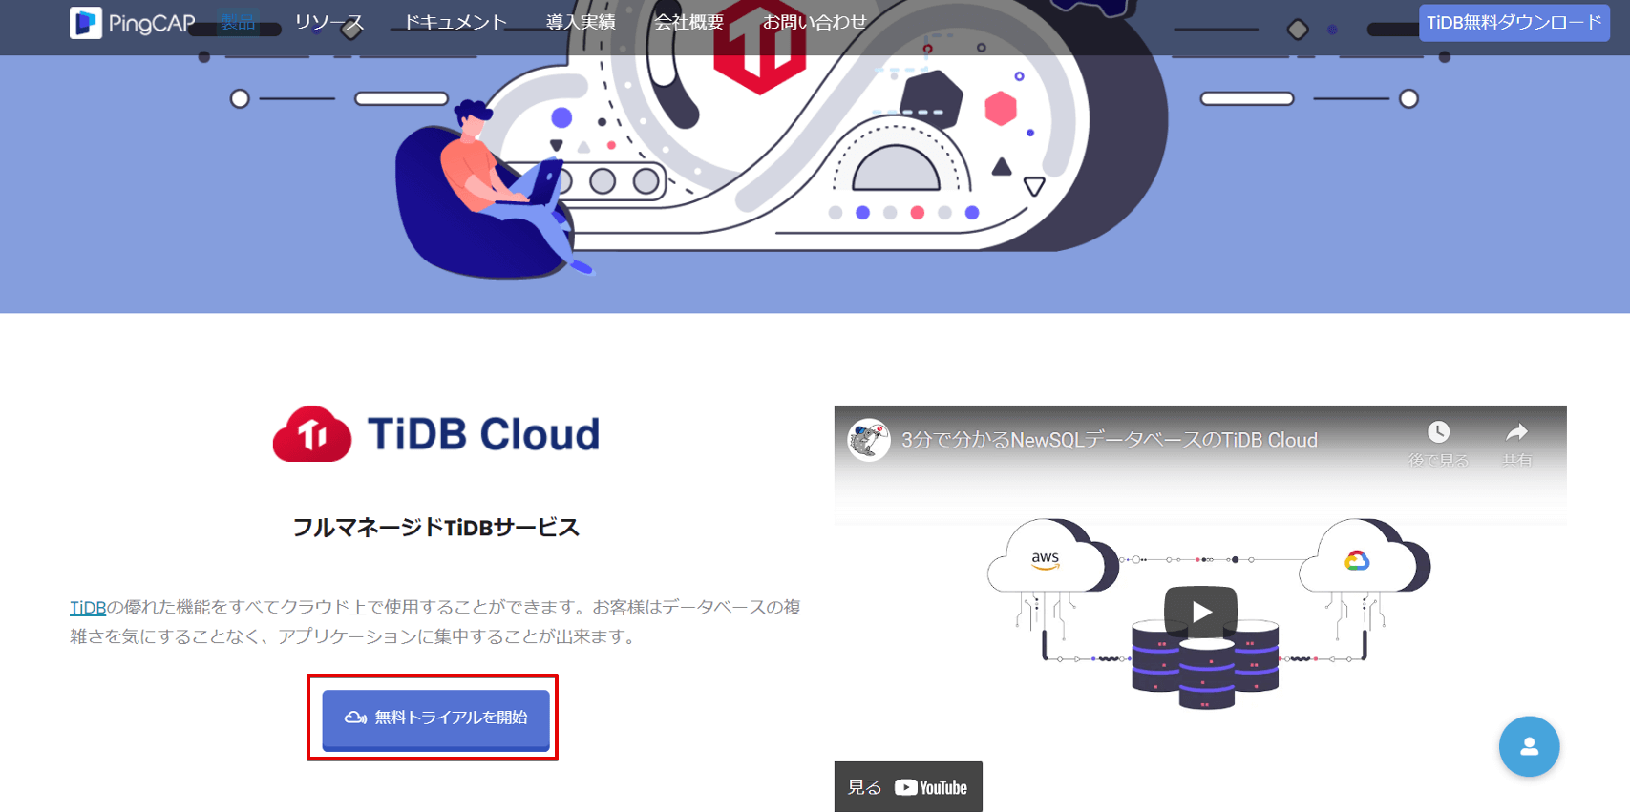The height and width of the screenshot is (812, 1630).
Task: Open the 製品 menu in the navigation bar
Action: tap(238, 22)
